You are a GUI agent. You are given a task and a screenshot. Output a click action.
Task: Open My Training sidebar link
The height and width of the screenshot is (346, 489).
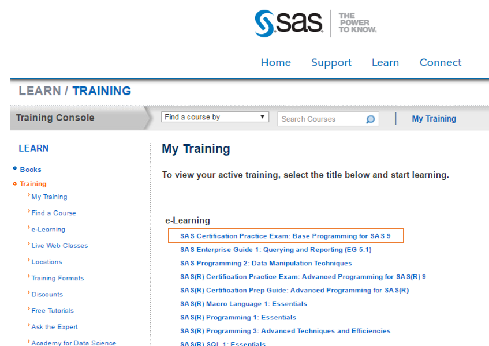[49, 197]
